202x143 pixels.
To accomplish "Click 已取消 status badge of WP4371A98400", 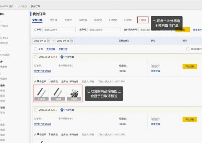I will [x=155, y=119].
